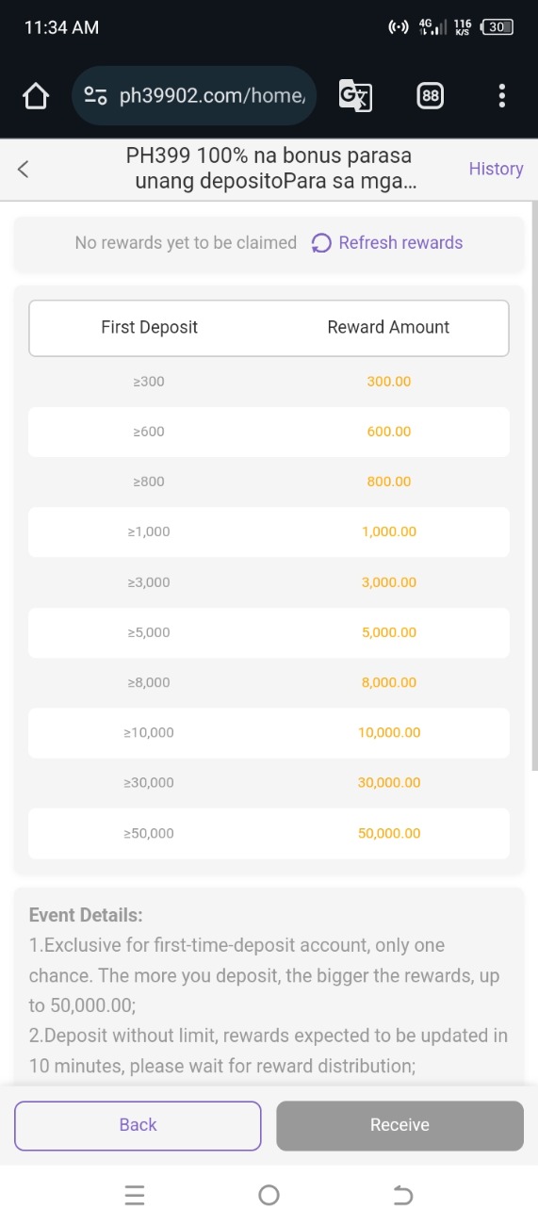Tap the gray Receive button

(399, 1125)
